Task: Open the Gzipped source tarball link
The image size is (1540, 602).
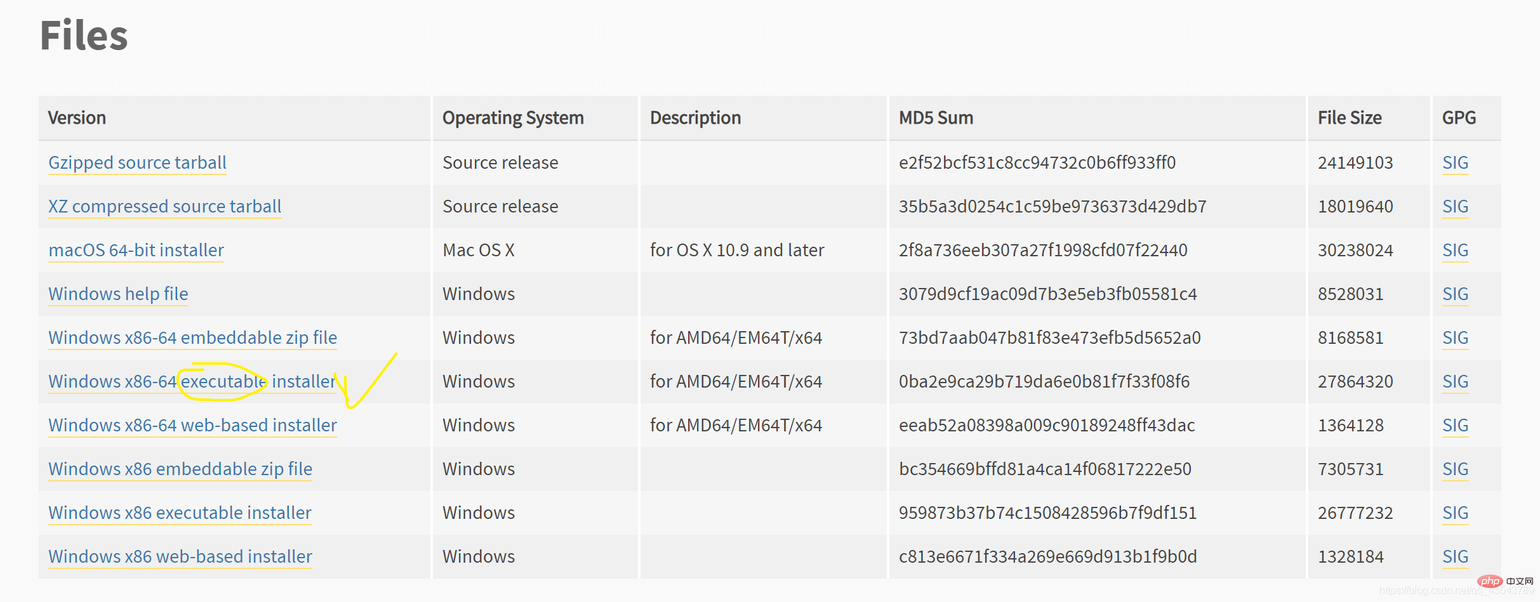Action: click(137, 163)
